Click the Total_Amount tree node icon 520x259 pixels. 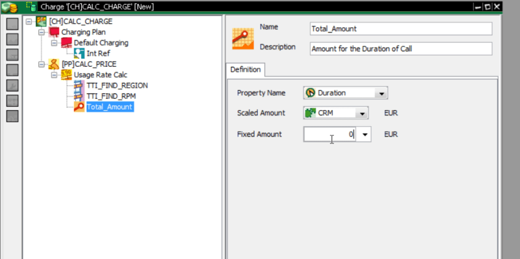click(79, 107)
